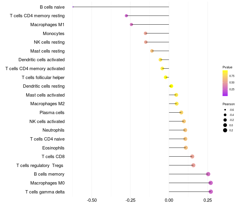Viewport: 238px width, 208px height.
Task: Click the Pvalue color gradient bar
Action: [x=225, y=83]
